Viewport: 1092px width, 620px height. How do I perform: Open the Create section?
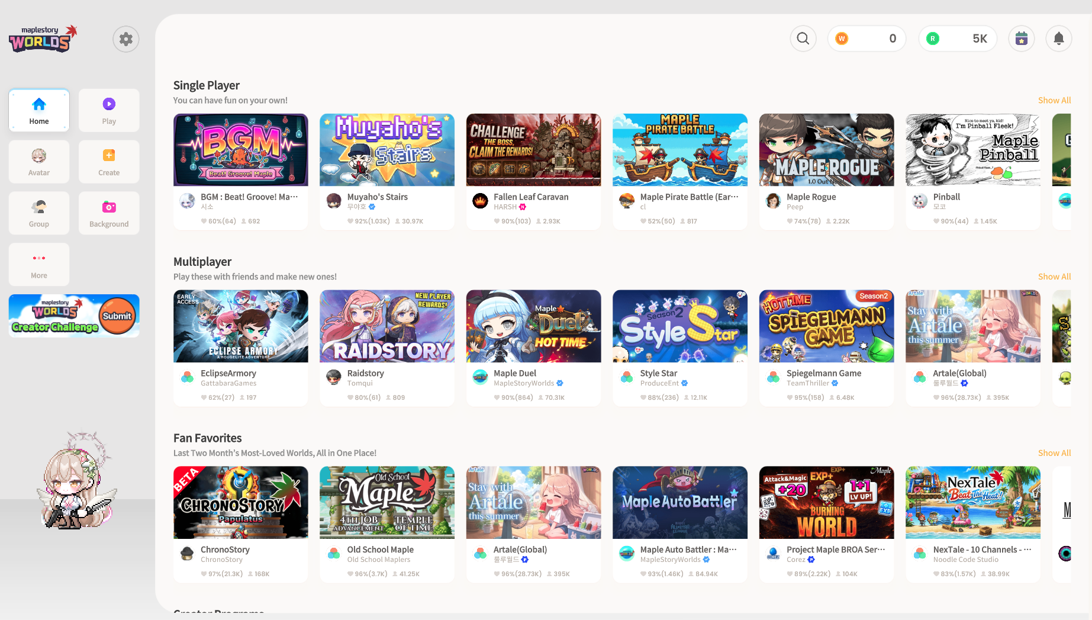tap(109, 162)
